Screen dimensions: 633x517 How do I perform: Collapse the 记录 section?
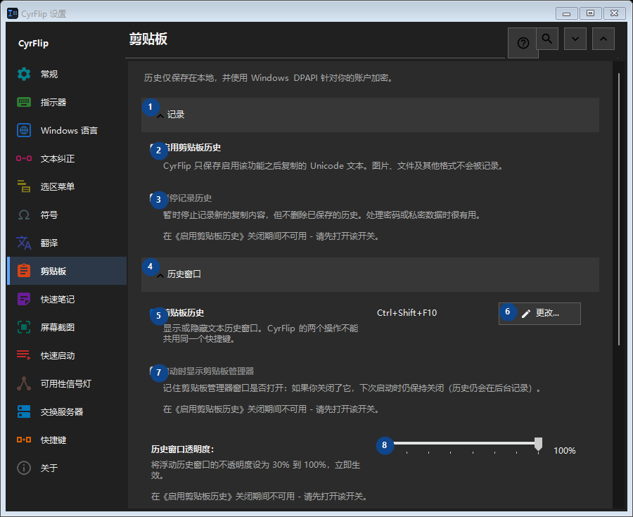[370, 115]
